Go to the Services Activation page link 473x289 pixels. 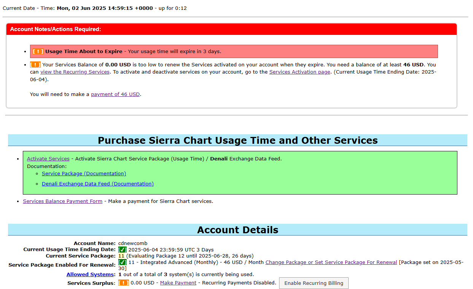(300, 72)
